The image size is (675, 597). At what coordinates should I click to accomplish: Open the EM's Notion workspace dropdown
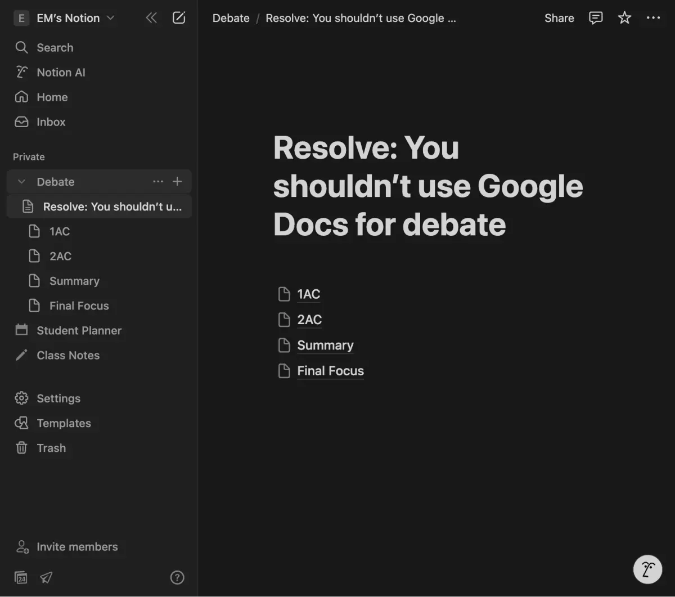coord(64,18)
